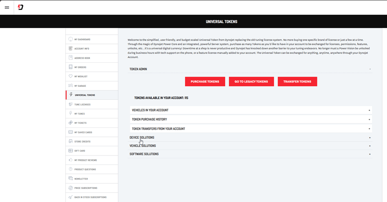
Task: Click the Store Credits sidebar icon
Action: click(x=70, y=141)
